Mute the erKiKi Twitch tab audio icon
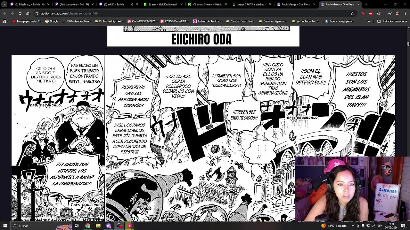Screen dimensions: 410x230 132,4
